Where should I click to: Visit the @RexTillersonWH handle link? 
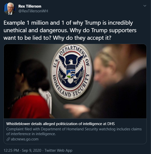[33, 11]
